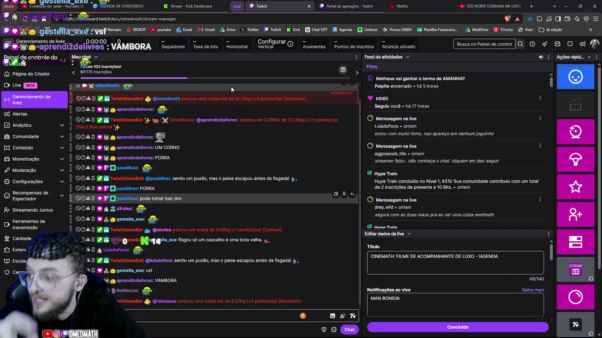Click the Concluído button
The height and width of the screenshot is (338, 602).
click(x=458, y=327)
